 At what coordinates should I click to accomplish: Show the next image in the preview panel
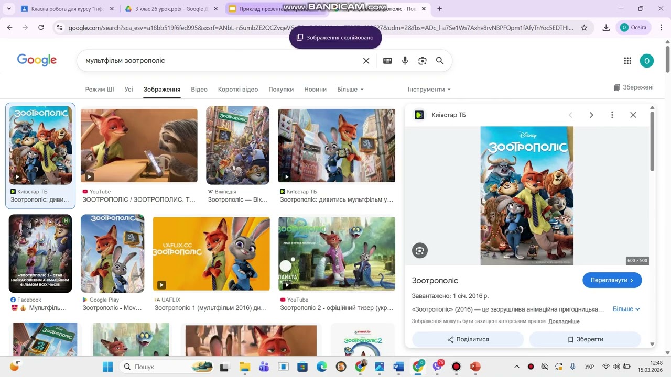pyautogui.click(x=591, y=115)
